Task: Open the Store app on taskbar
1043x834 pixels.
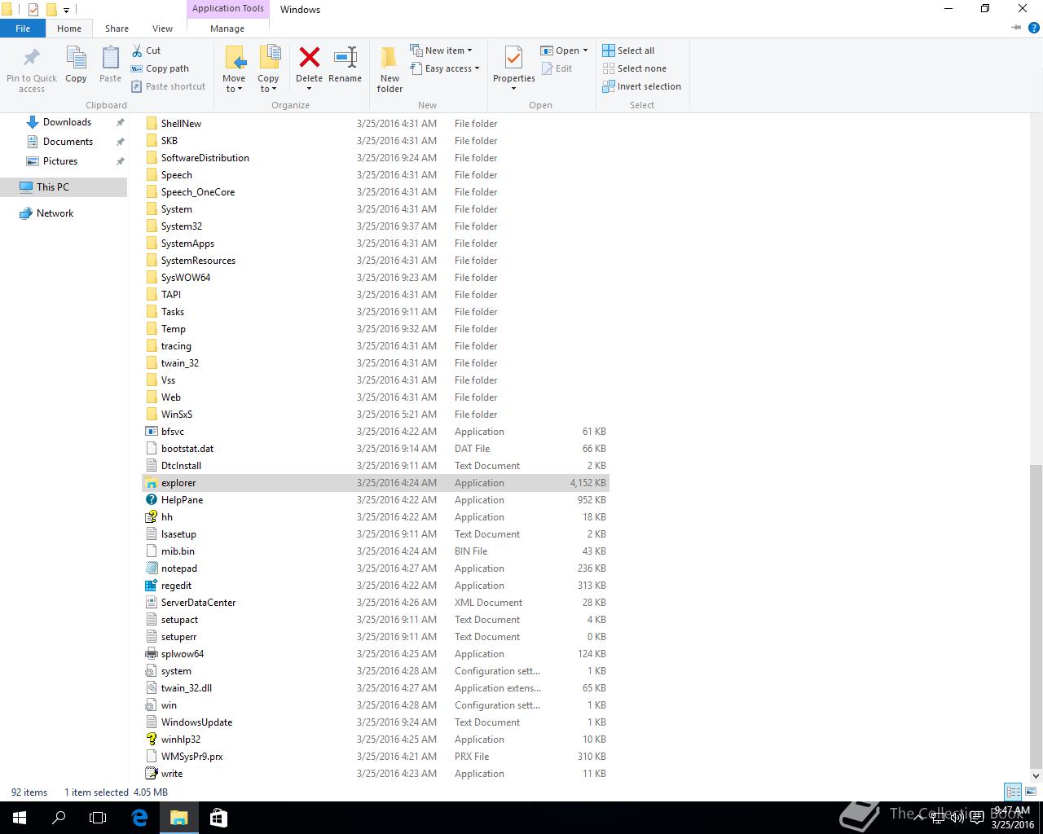Action: click(x=218, y=818)
